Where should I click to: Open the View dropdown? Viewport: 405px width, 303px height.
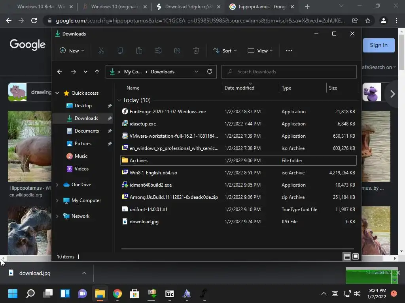tap(260, 51)
